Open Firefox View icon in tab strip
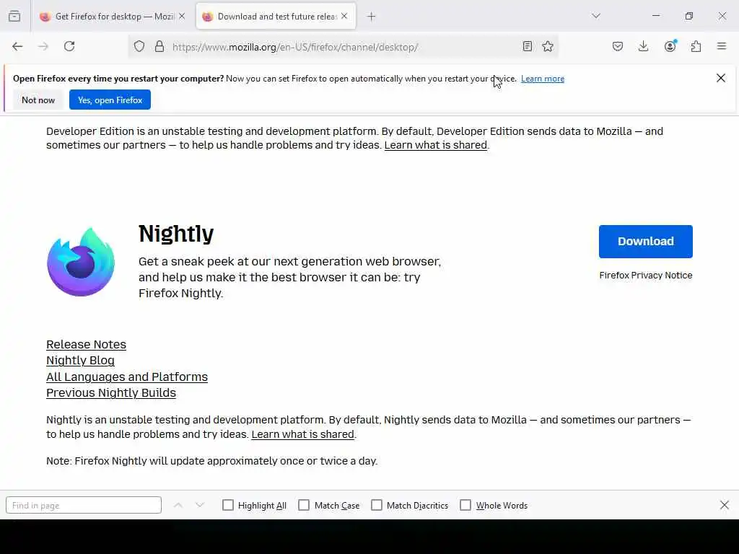This screenshot has width=739, height=554. tap(14, 17)
